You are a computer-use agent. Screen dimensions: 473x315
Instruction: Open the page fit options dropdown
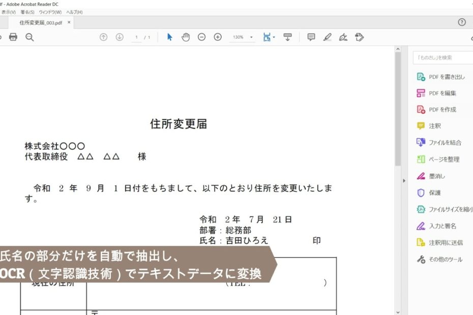(x=269, y=37)
